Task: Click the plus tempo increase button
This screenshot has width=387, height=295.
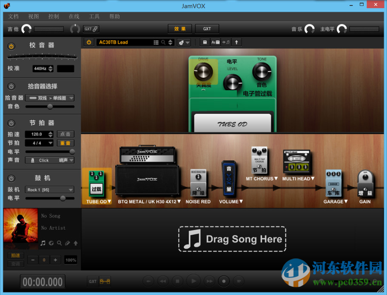Action: (55, 260)
